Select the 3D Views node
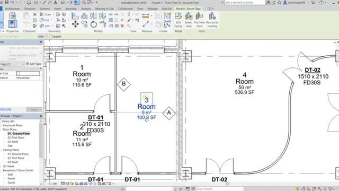The height and width of the screenshot is (191, 339). coord(8,166)
